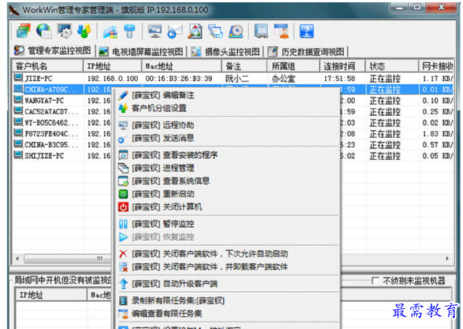Click the client list scrollbar left arrow
Image resolution: width=463 pixels, height=329 pixels.
tap(17, 259)
